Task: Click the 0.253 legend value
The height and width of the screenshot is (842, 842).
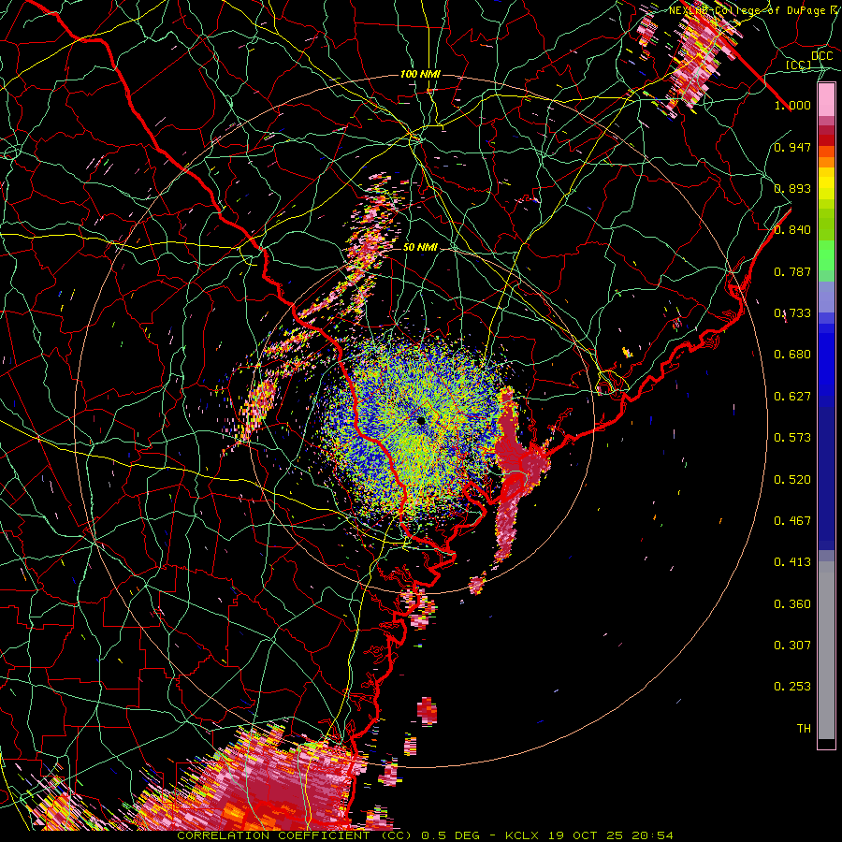Action: pyautogui.click(x=792, y=687)
